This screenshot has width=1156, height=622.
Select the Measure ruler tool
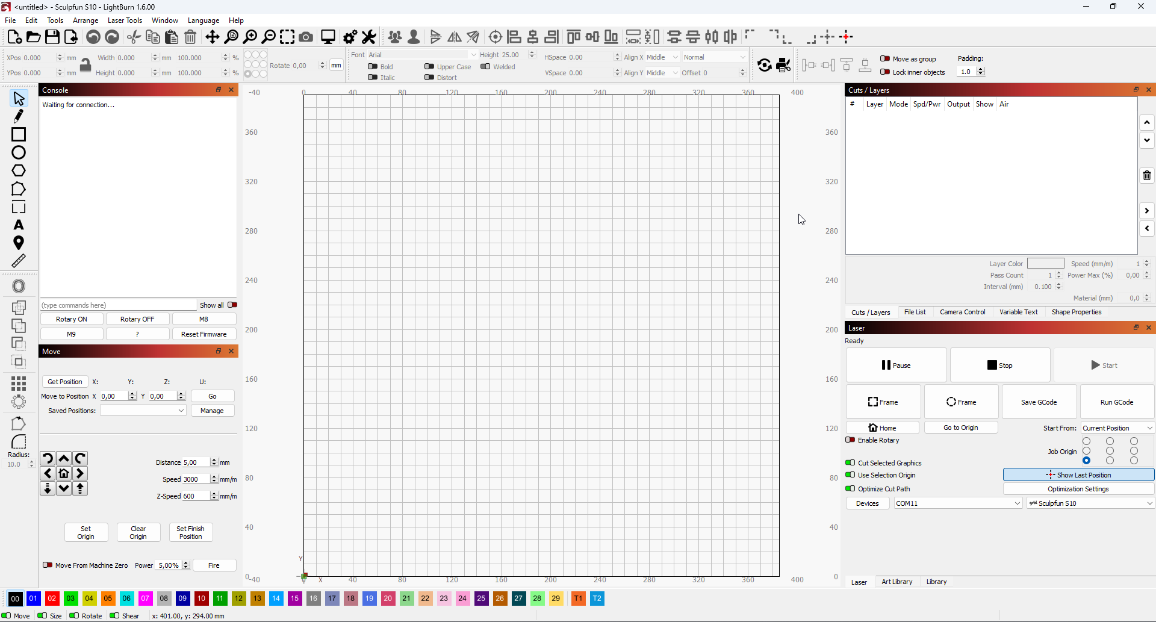(x=19, y=261)
